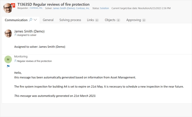Click person icon beside Assigned to solver
This screenshot has width=192, height=117.
(x=15, y=35)
